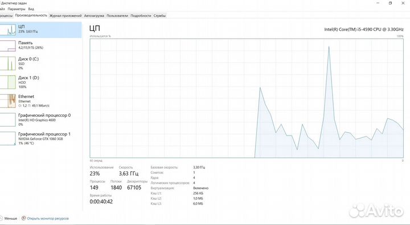Viewport: 410px width, 225px height.
Task: Click the Диск 0 (C:) label
Action: tap(28, 59)
